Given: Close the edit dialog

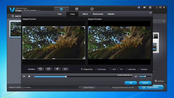Looking at the screenshot, I should point(151,13).
